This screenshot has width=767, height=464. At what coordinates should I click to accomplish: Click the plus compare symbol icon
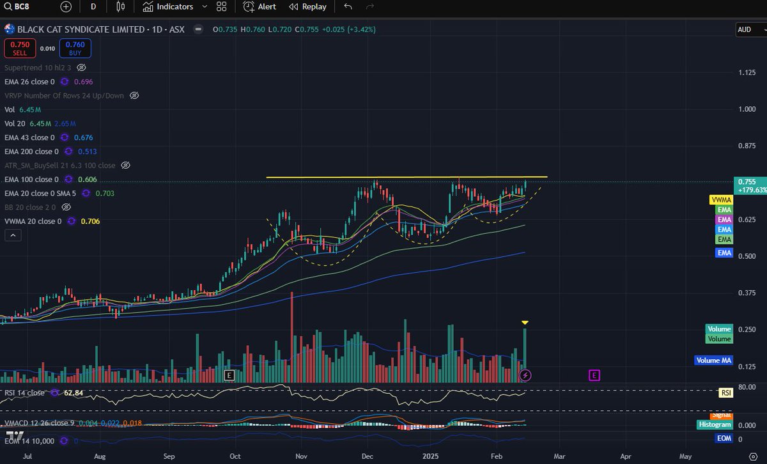[66, 6]
